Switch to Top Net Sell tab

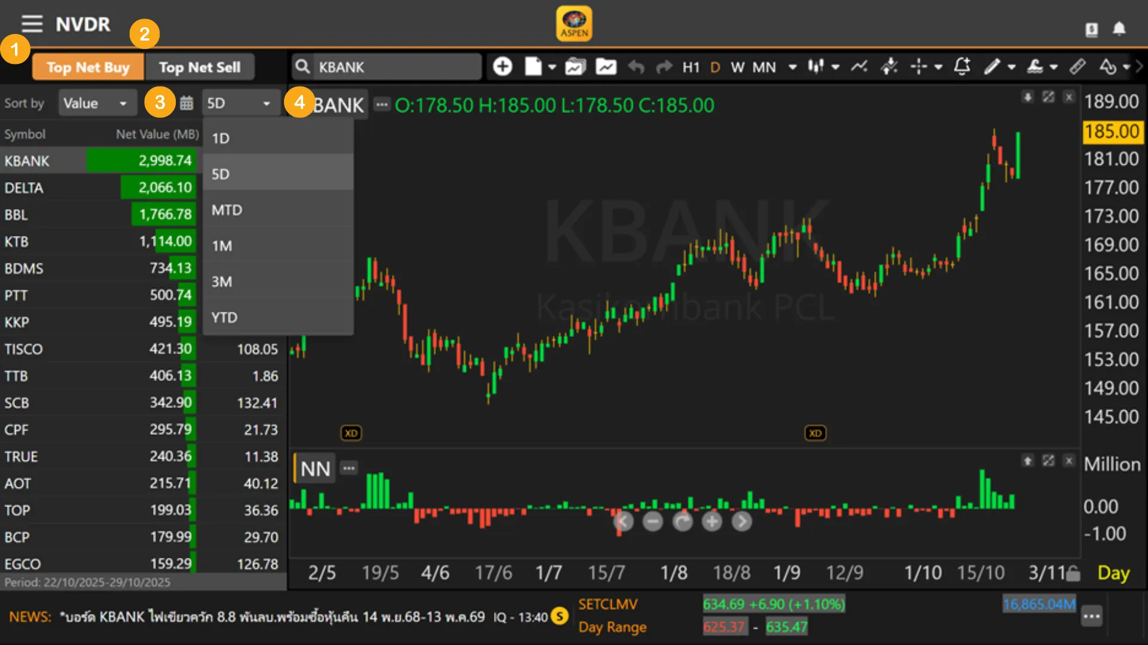200,67
